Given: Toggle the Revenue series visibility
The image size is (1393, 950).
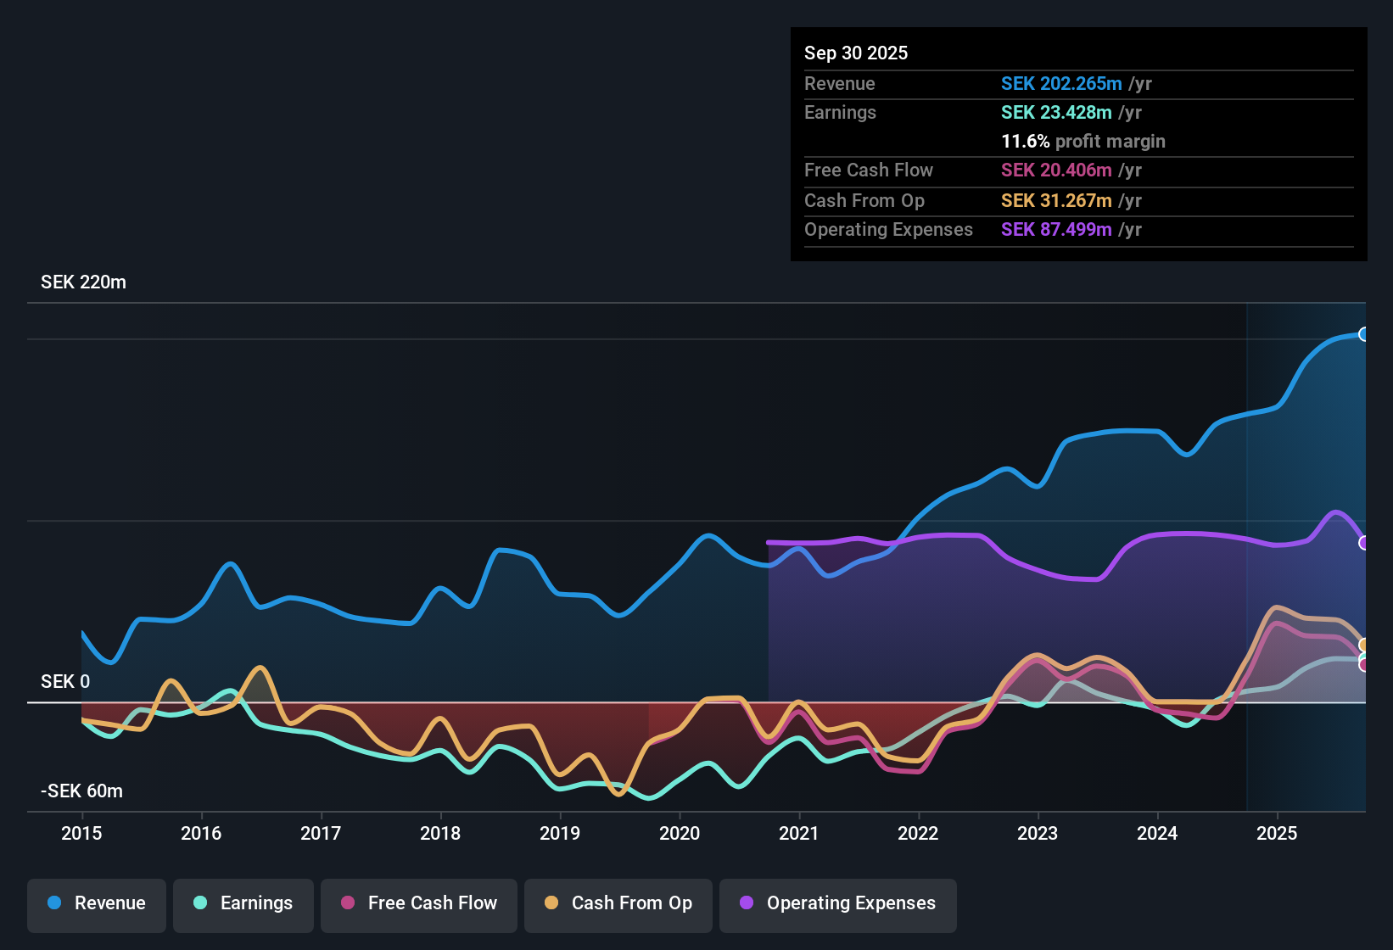Looking at the screenshot, I should pyautogui.click(x=96, y=903).
